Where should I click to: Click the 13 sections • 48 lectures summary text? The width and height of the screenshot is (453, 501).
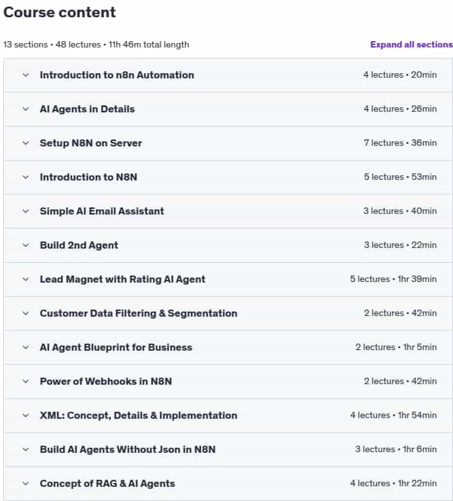(x=96, y=44)
